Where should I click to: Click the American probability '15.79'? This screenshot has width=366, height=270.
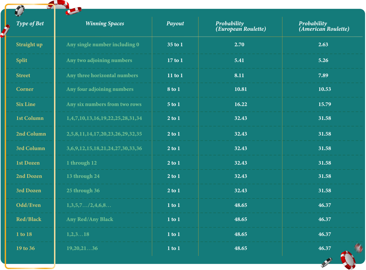click(x=325, y=104)
